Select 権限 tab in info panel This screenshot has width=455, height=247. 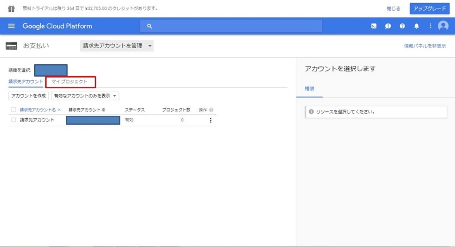point(309,89)
